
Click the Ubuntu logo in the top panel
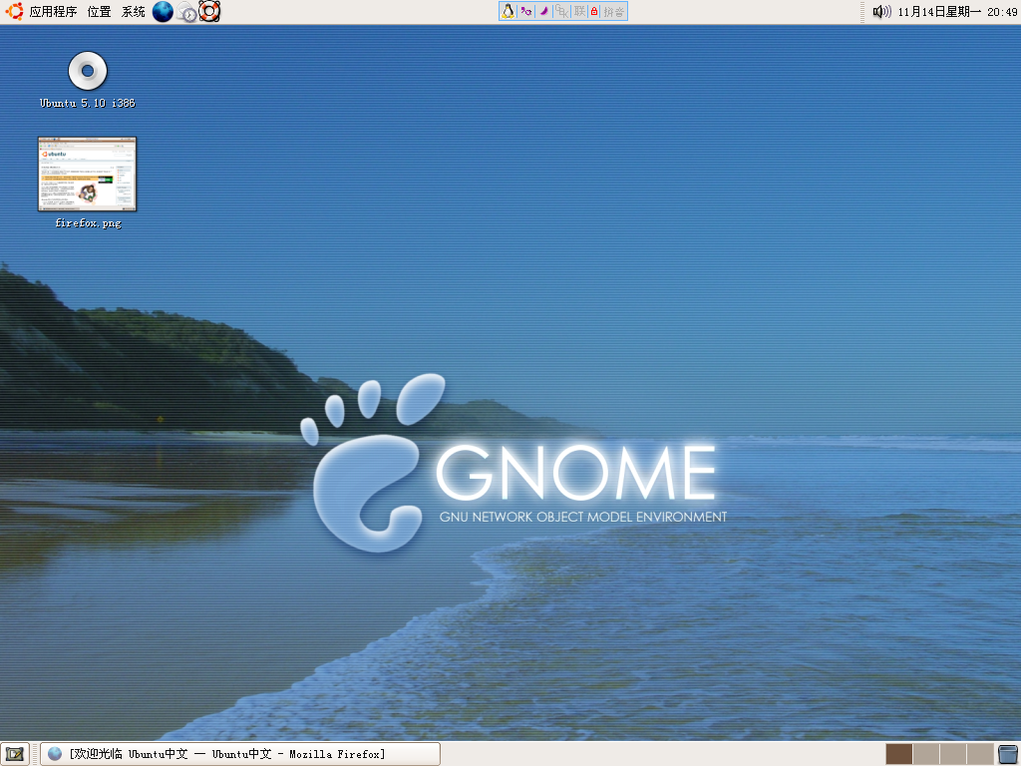pos(14,11)
